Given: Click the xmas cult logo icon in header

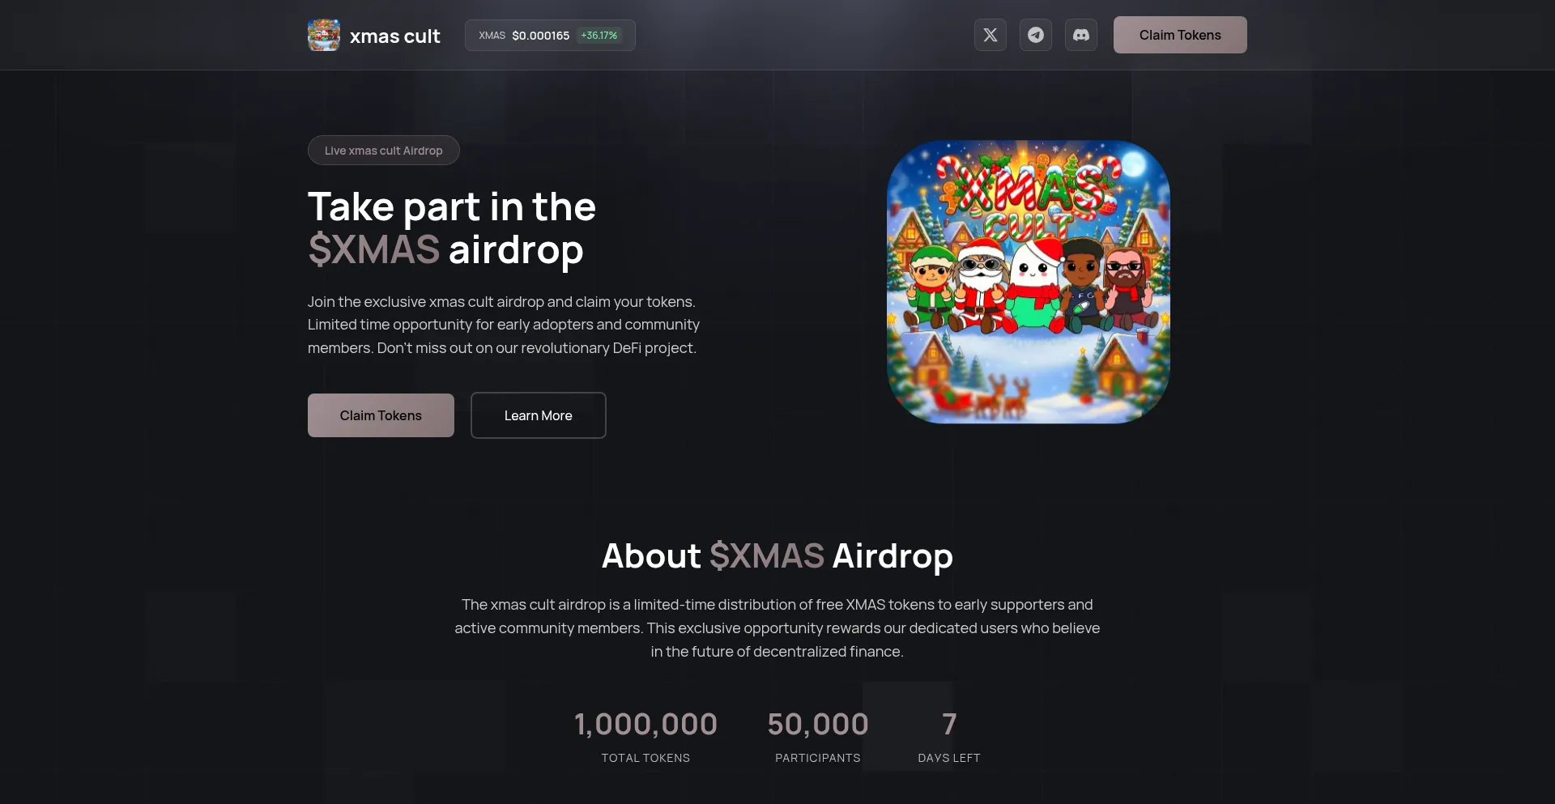Looking at the screenshot, I should [x=324, y=35].
